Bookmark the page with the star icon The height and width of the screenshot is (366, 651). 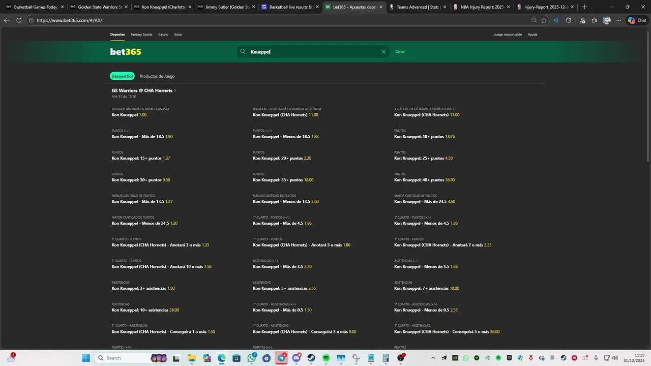(544, 20)
